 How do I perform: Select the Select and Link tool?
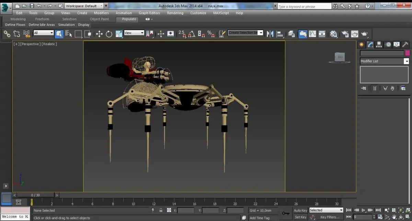[x=7, y=34]
